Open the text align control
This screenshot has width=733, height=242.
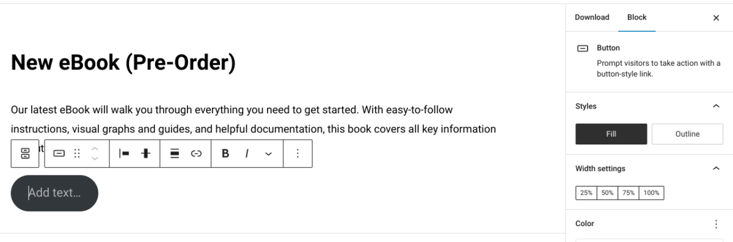point(175,154)
